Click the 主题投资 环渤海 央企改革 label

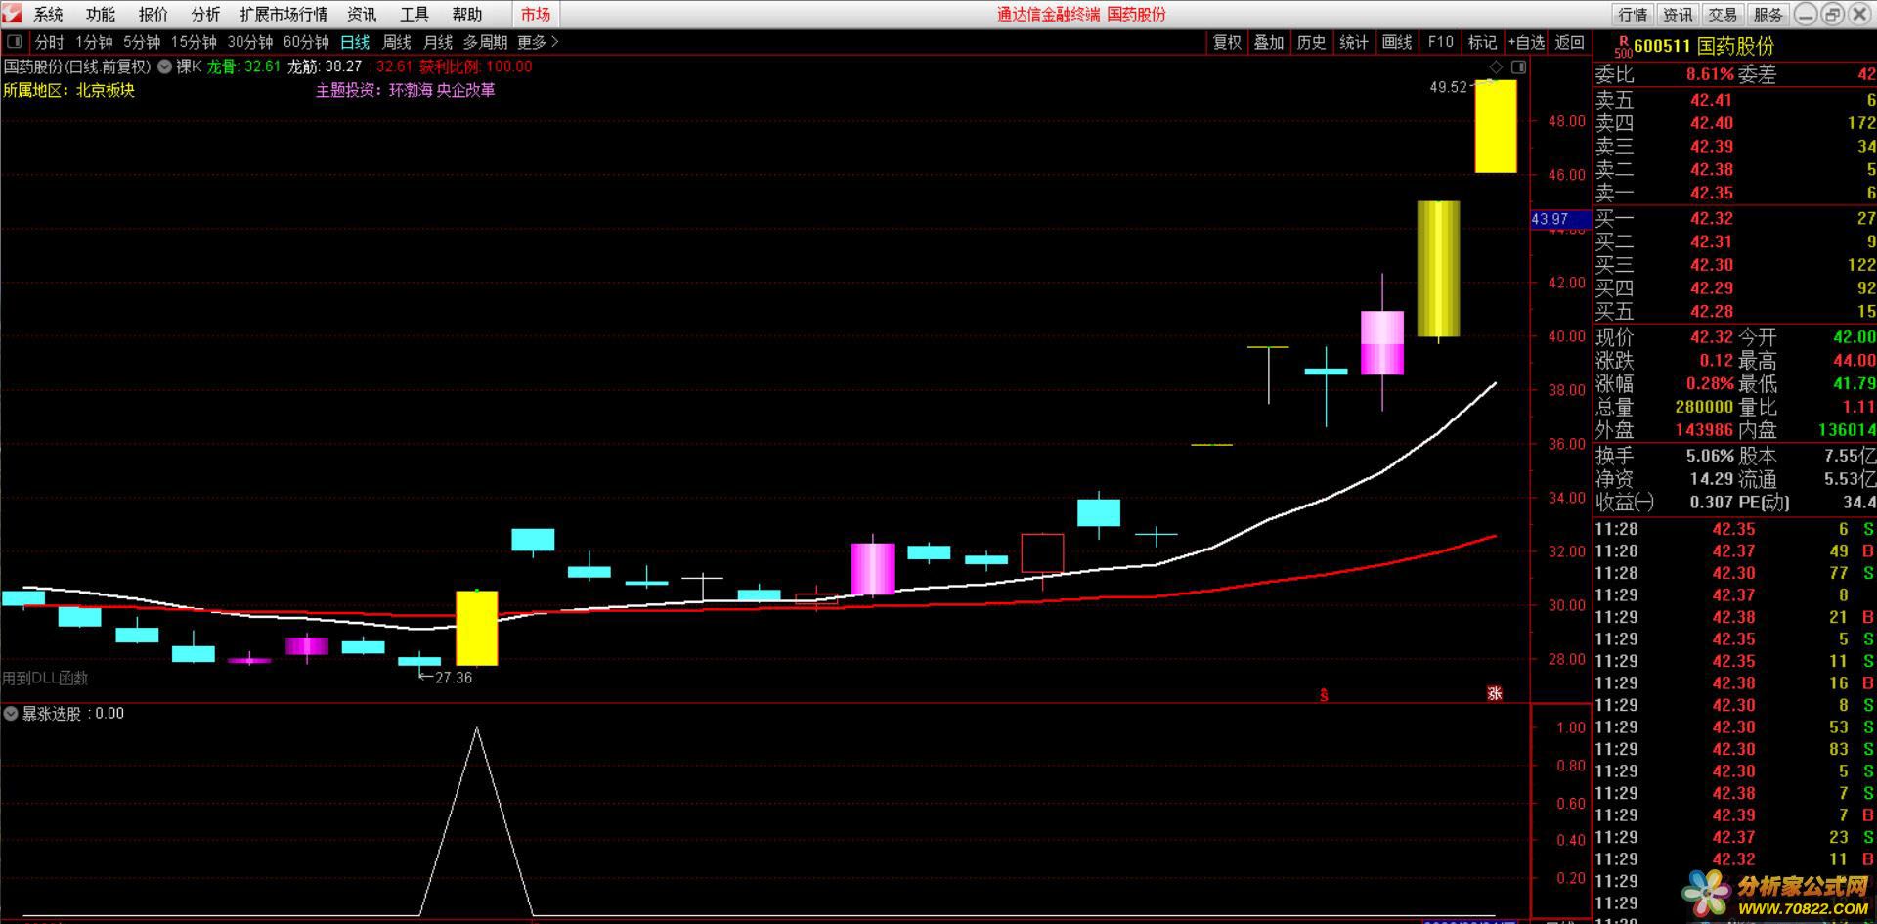pos(406,90)
